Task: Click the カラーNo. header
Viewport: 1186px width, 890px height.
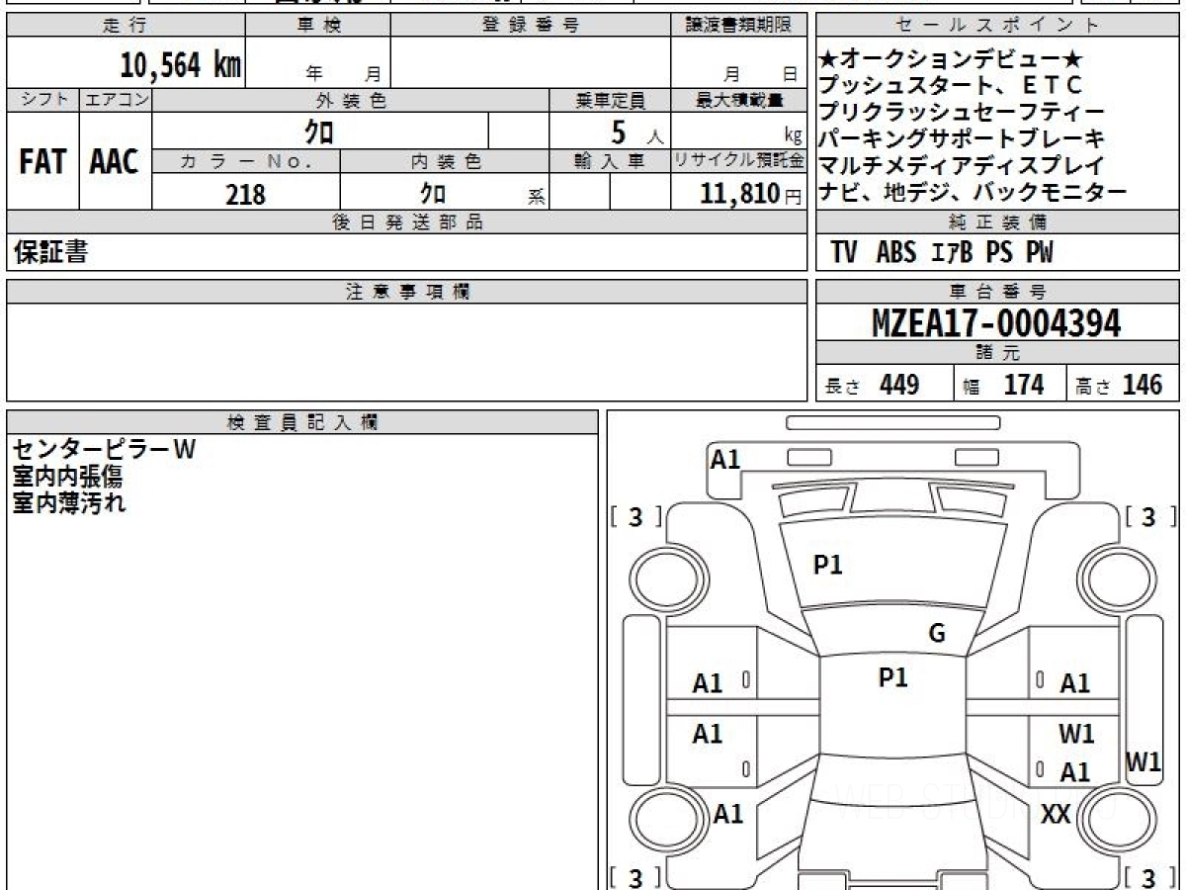Action: (246, 161)
